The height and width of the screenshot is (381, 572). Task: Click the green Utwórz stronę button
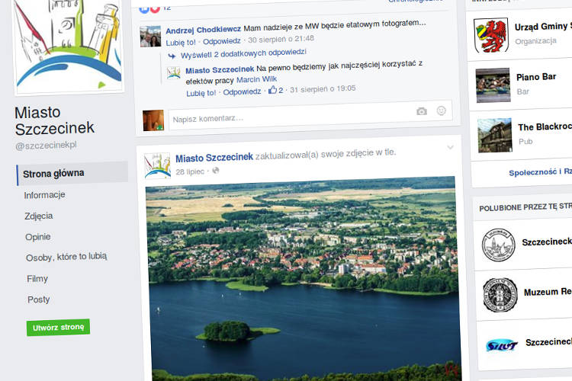click(59, 328)
